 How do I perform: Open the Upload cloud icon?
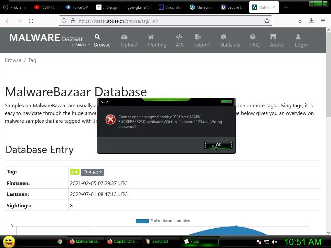tap(124, 37)
